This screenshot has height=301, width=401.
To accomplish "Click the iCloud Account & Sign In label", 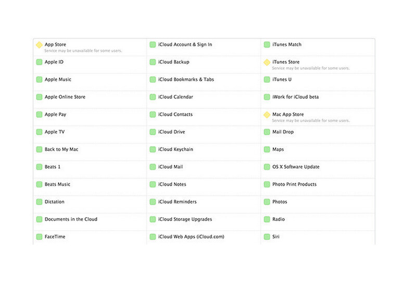I will [x=185, y=44].
